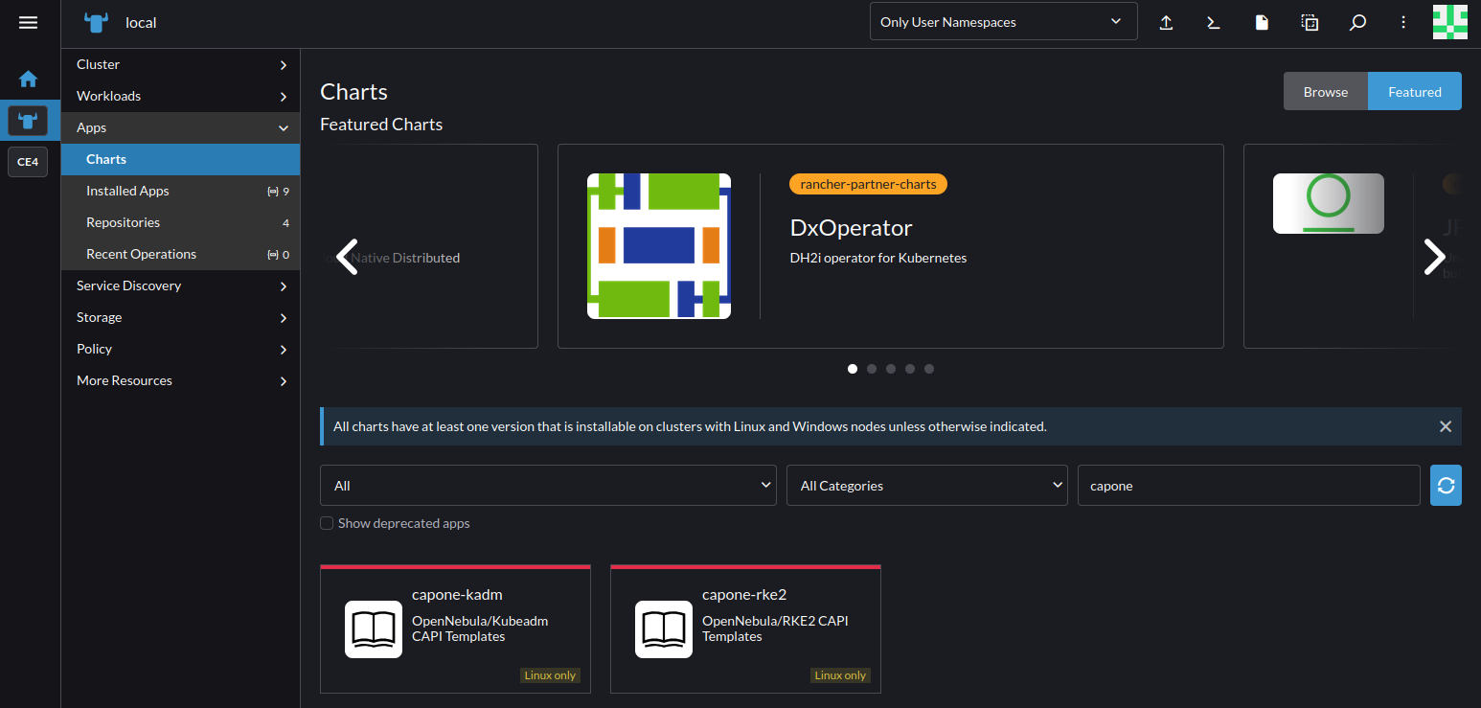Dismiss the Linux and Windows nodes banner
Viewport: 1481px width, 708px height.
coord(1446,426)
